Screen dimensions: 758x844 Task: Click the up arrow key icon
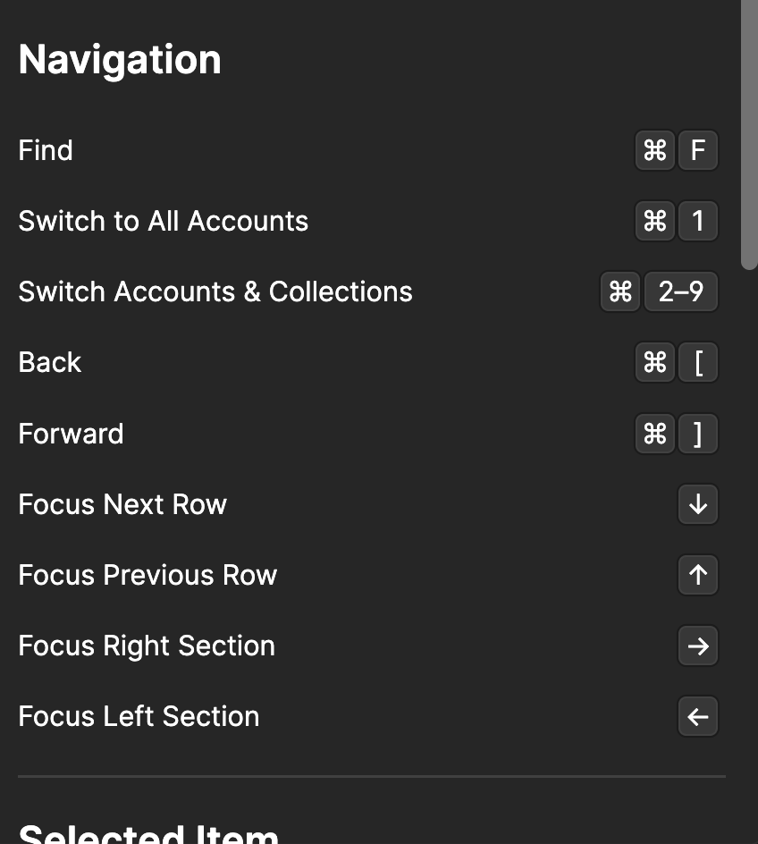coord(698,575)
